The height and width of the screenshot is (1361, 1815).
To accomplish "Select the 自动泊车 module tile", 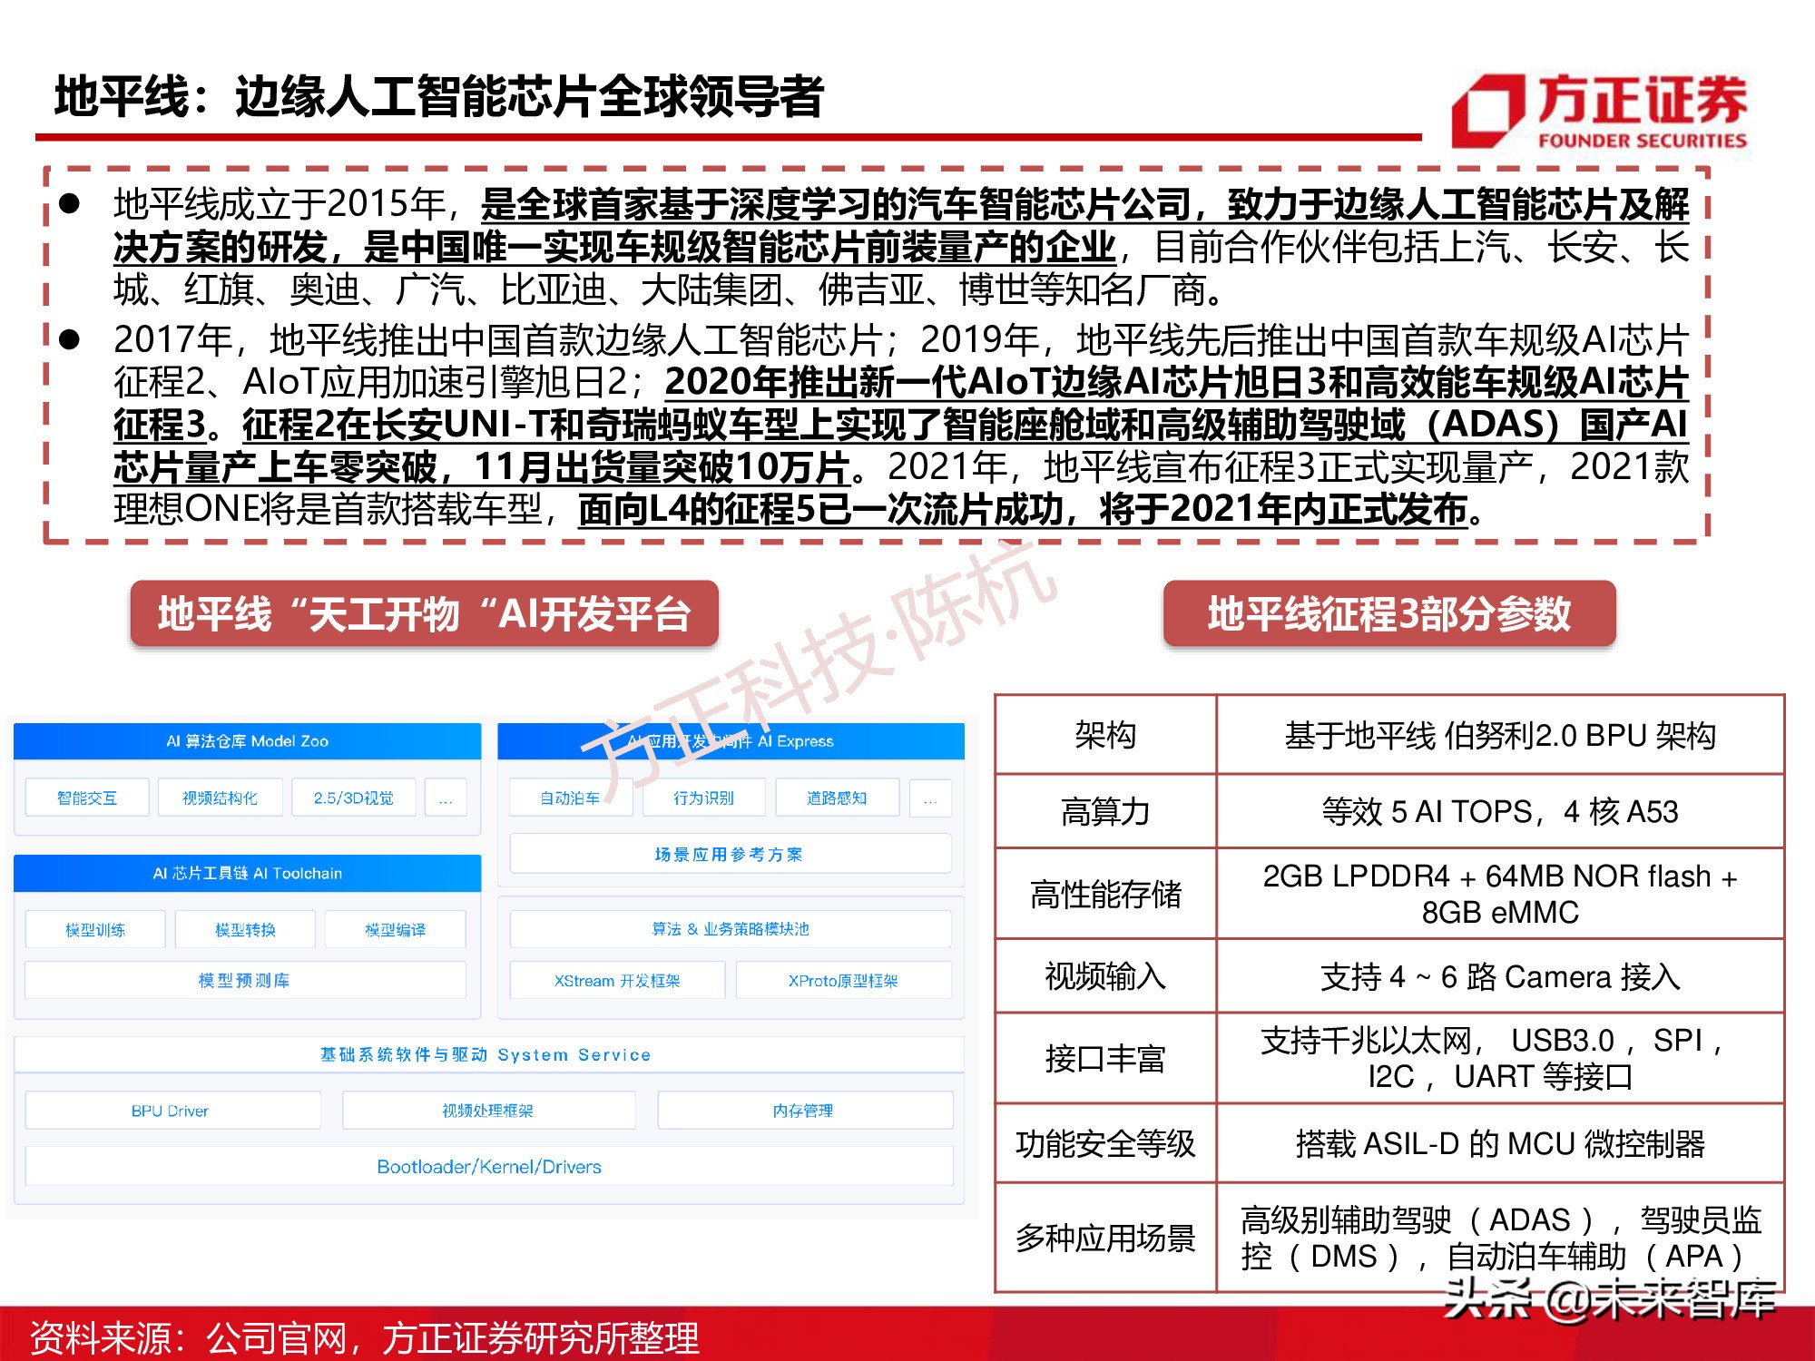I will tap(571, 798).
